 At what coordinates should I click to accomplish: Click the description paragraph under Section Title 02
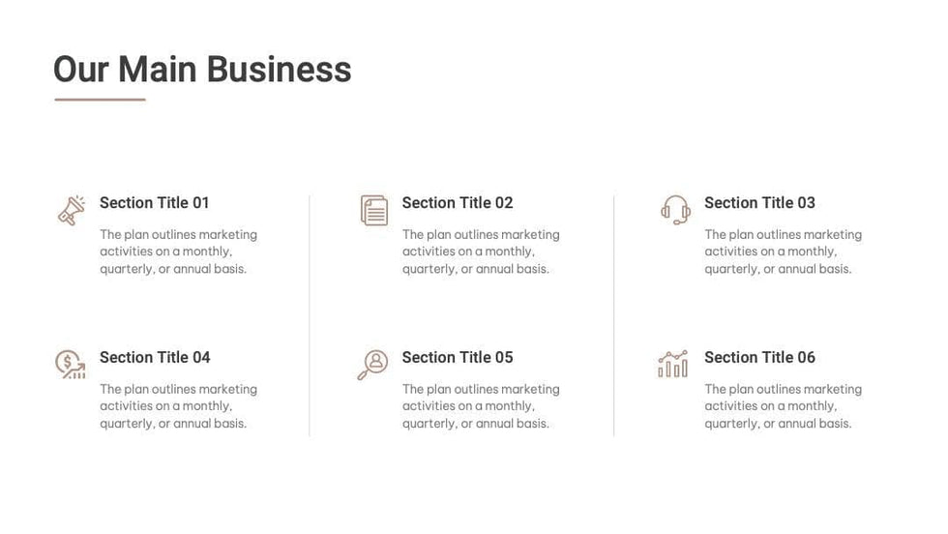coord(481,252)
